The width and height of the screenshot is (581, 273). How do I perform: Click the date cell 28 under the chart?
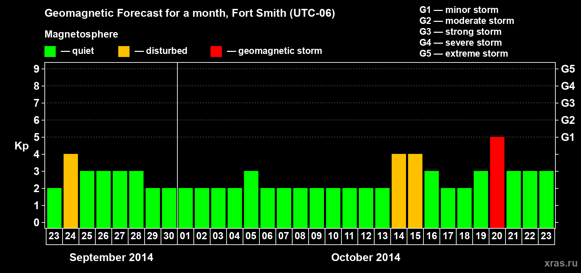point(136,236)
